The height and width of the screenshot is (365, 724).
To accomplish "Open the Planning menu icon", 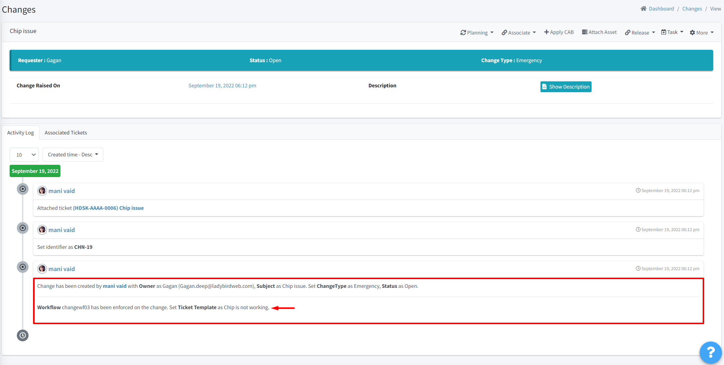I will (x=464, y=32).
